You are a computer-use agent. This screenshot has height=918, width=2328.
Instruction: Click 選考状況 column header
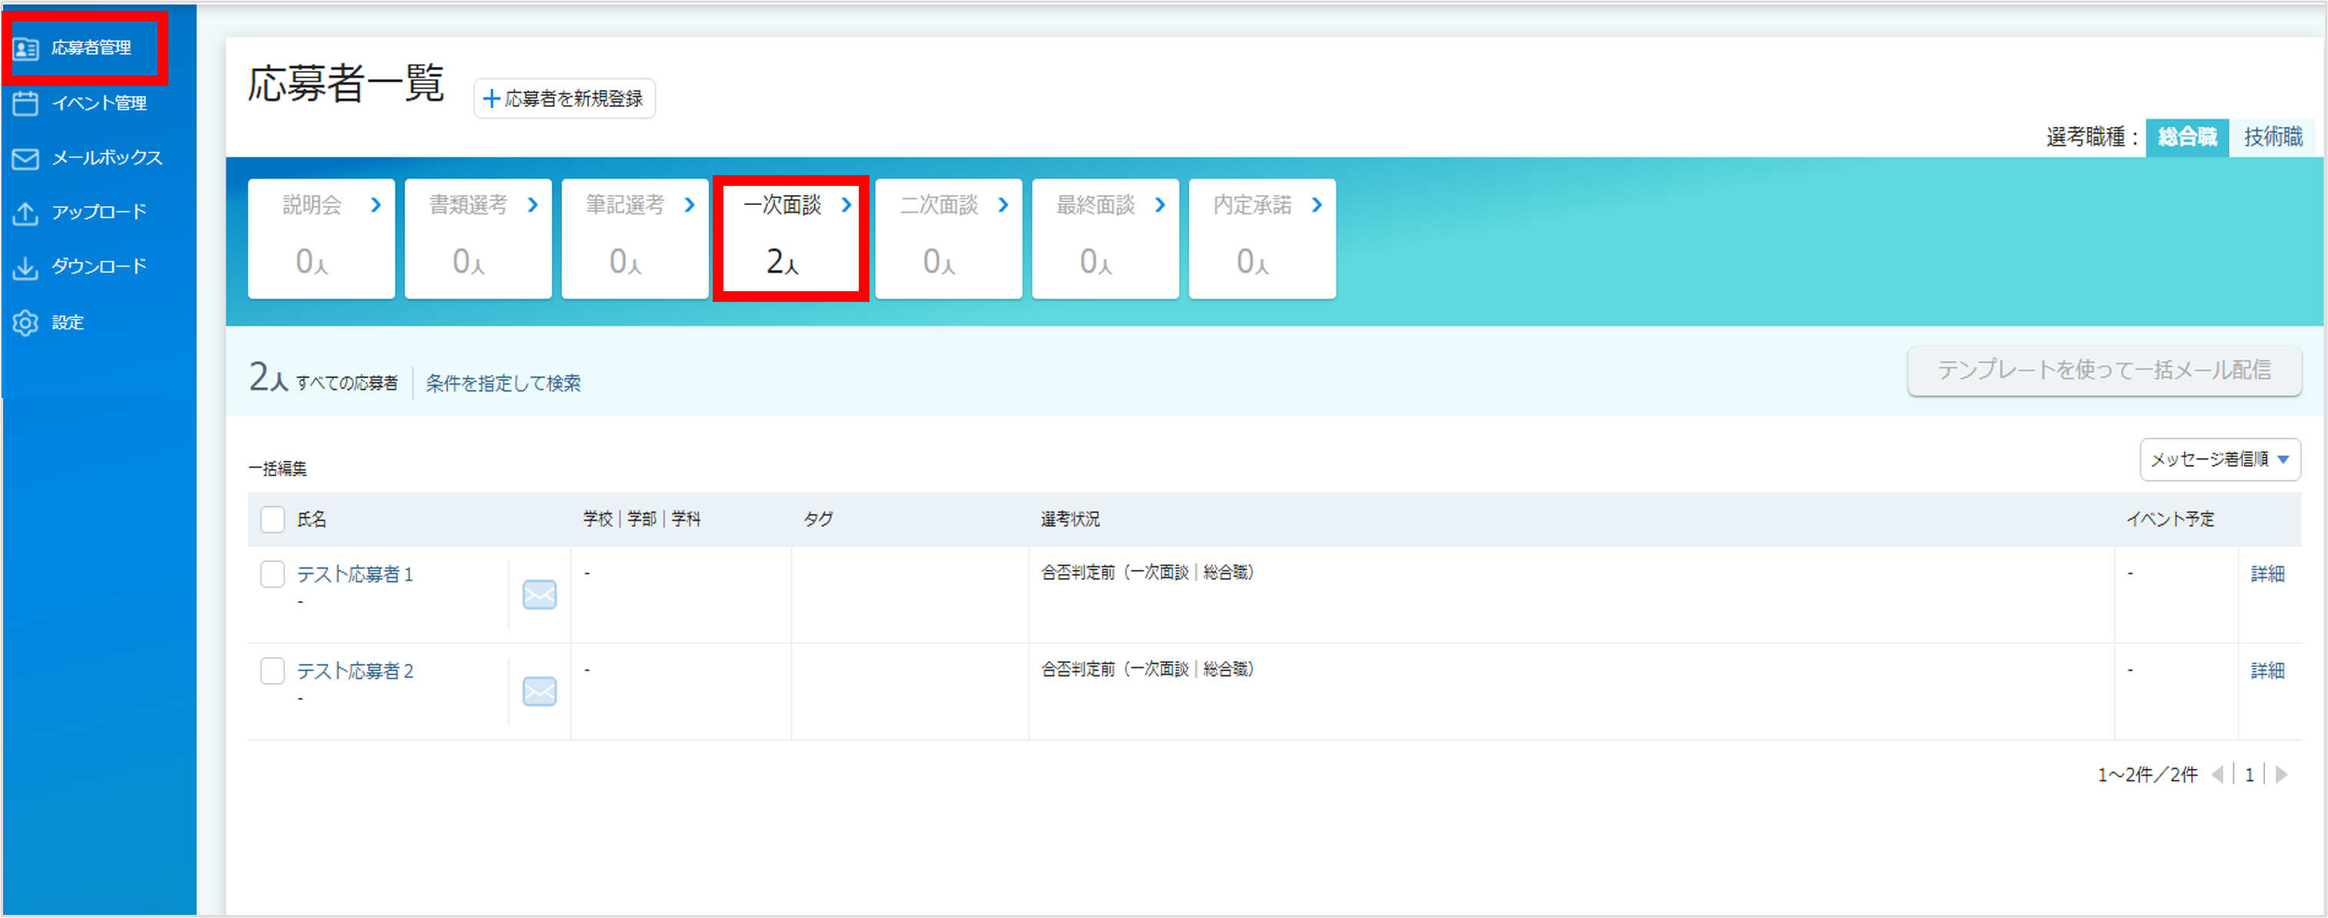click(1070, 519)
